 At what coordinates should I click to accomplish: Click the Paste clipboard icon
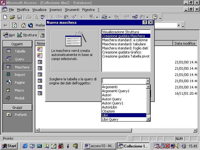[x=67, y=17]
